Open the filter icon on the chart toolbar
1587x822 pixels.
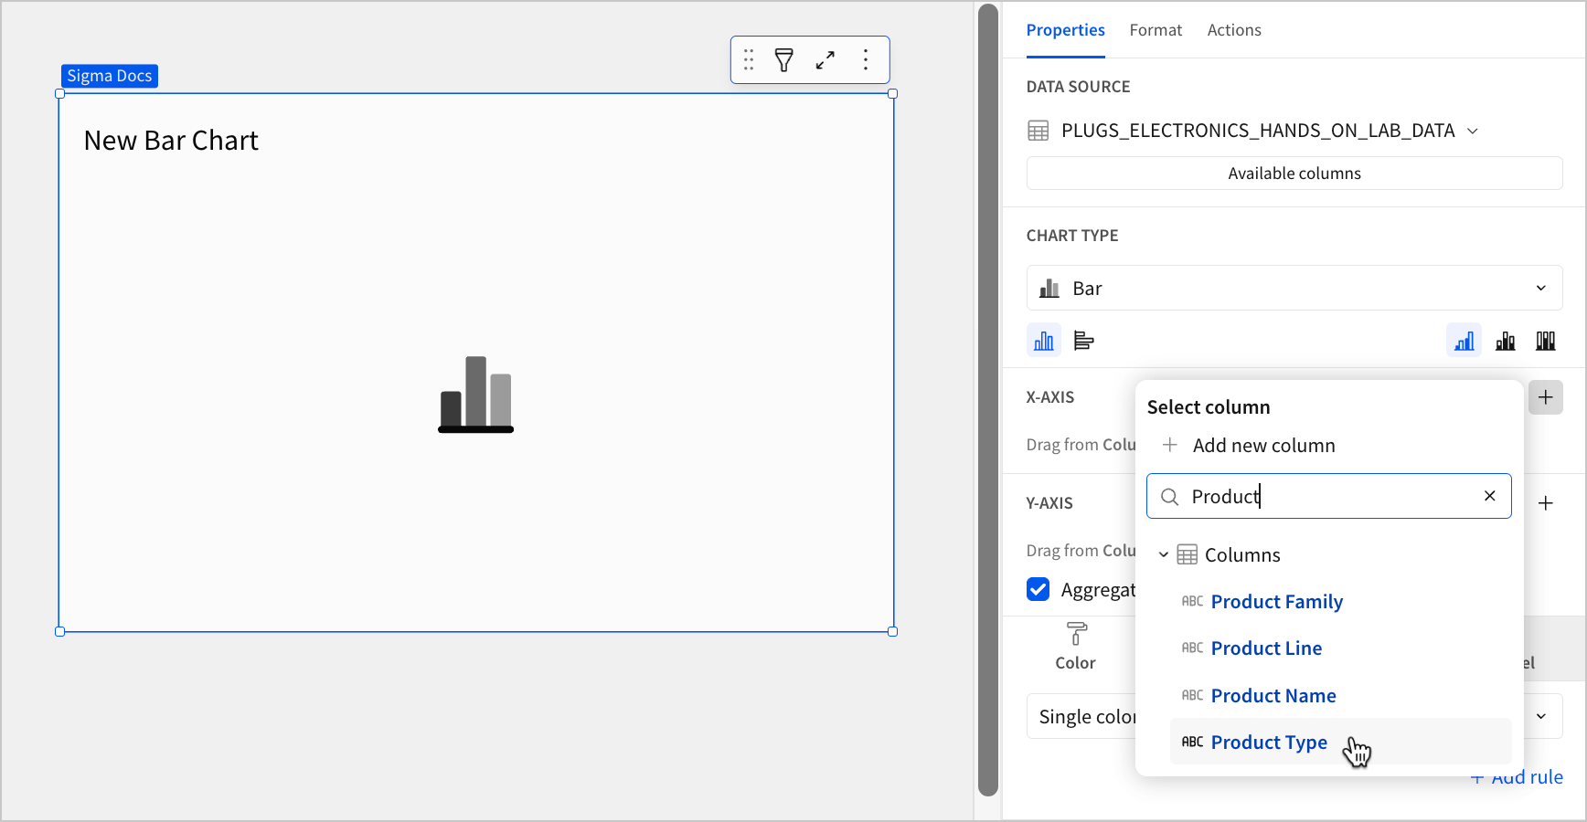[784, 59]
